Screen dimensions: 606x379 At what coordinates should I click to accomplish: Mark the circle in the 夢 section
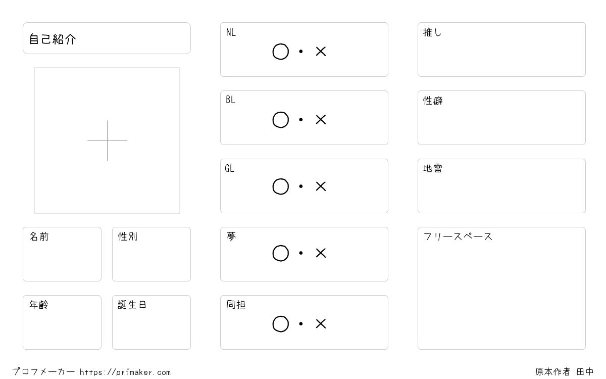tap(281, 253)
